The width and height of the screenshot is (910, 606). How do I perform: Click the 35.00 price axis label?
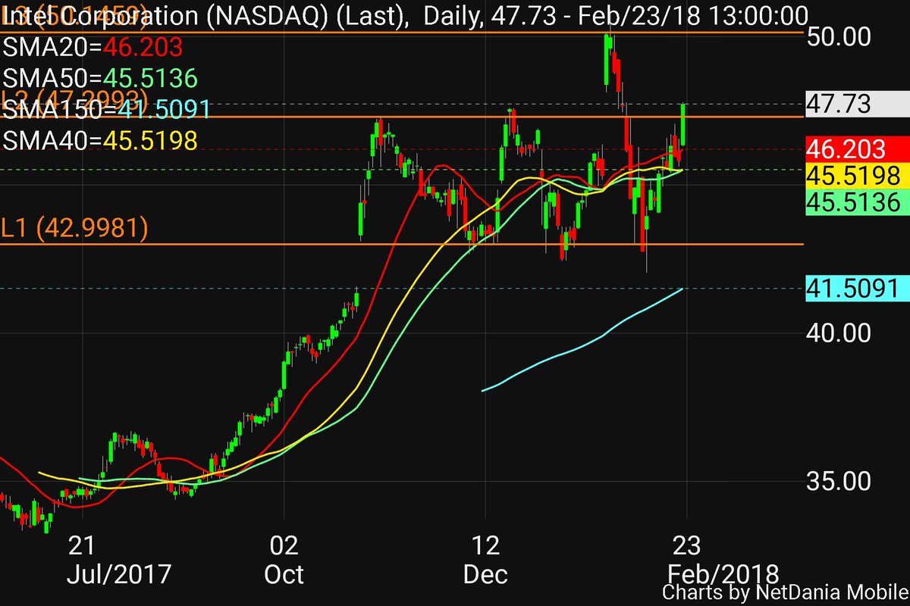coord(838,480)
